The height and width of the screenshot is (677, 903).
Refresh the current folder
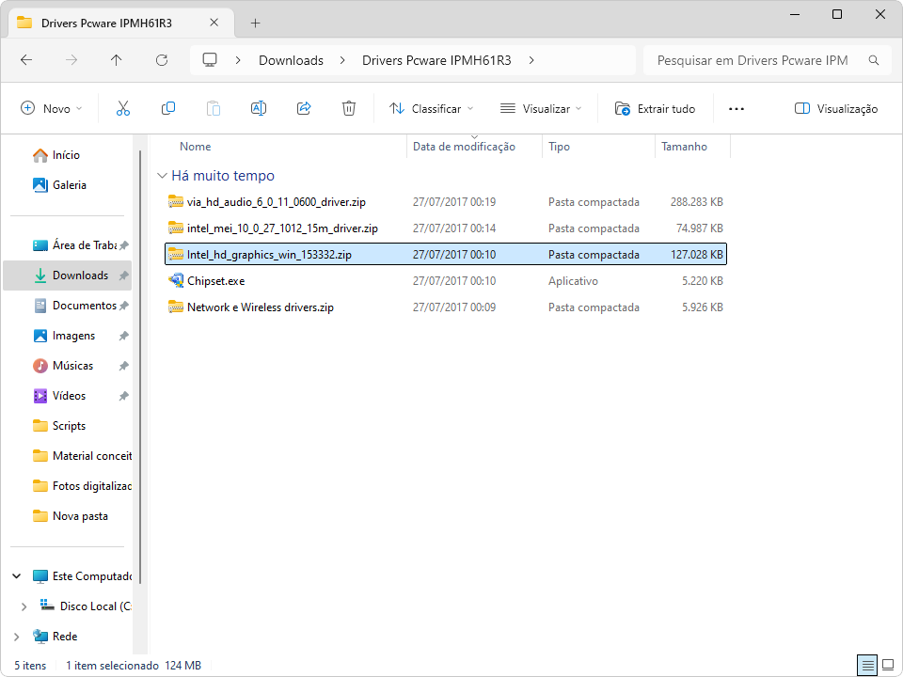(x=162, y=60)
